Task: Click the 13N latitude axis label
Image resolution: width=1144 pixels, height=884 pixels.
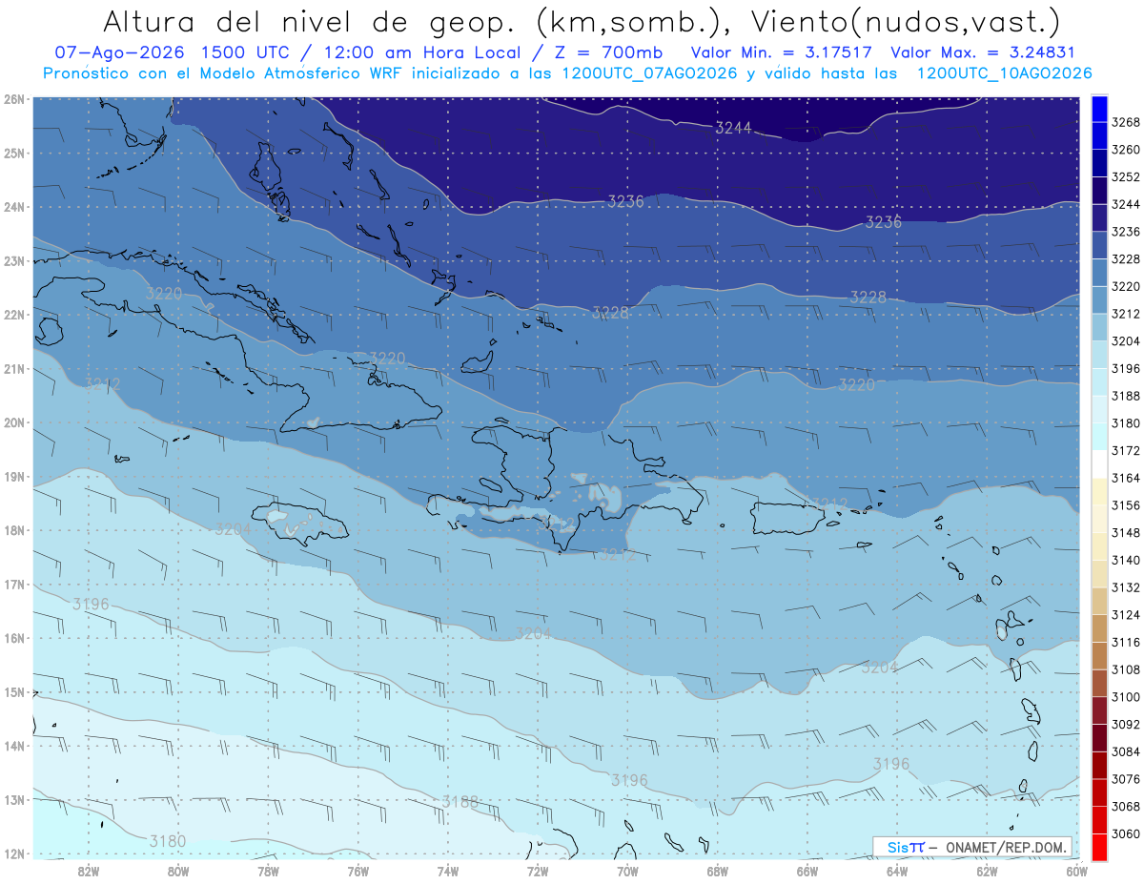Action: (x=13, y=800)
